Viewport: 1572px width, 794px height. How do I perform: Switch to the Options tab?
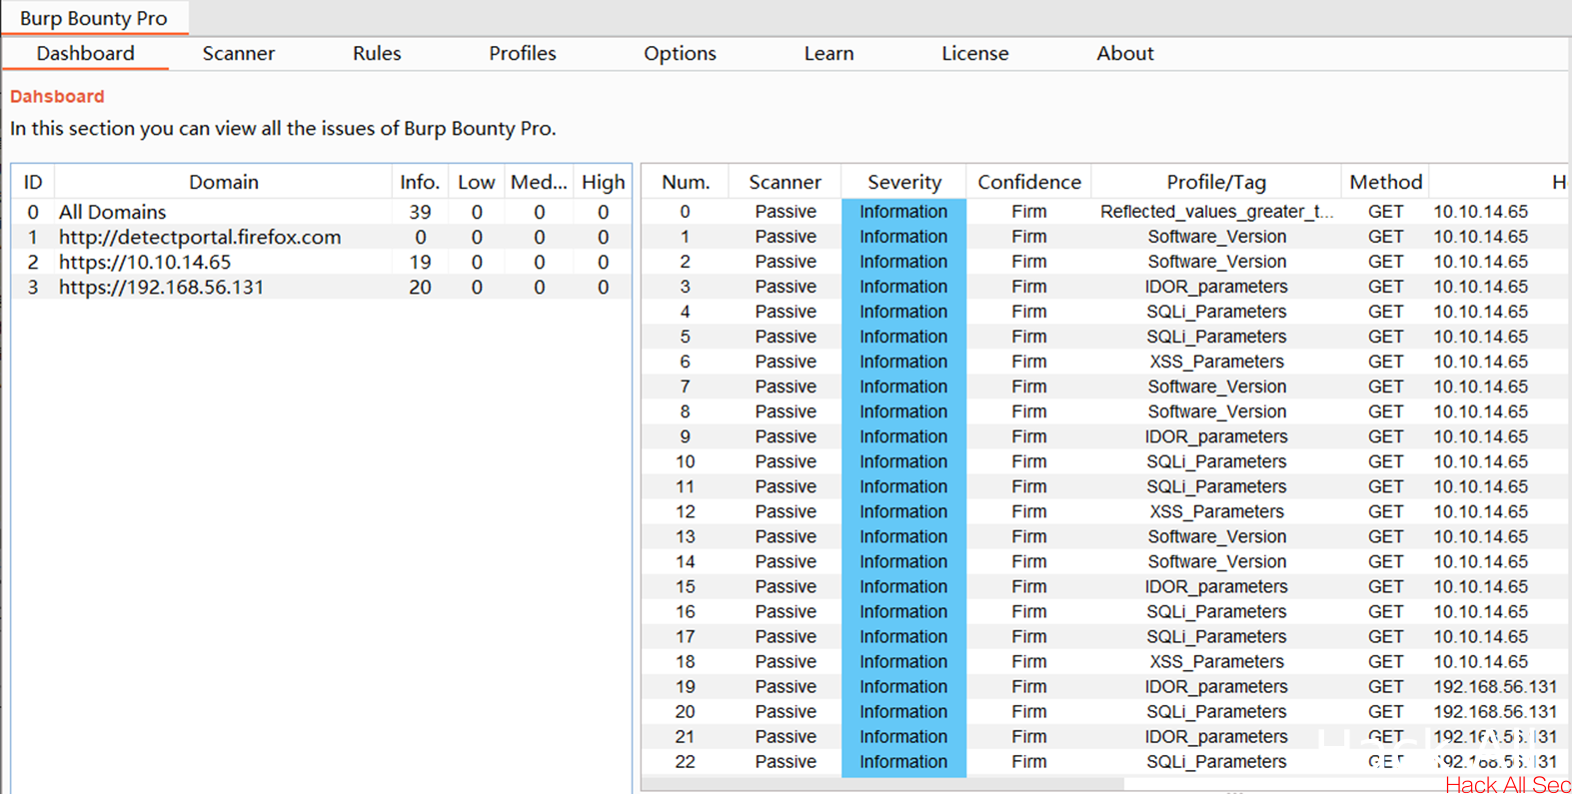click(x=680, y=54)
